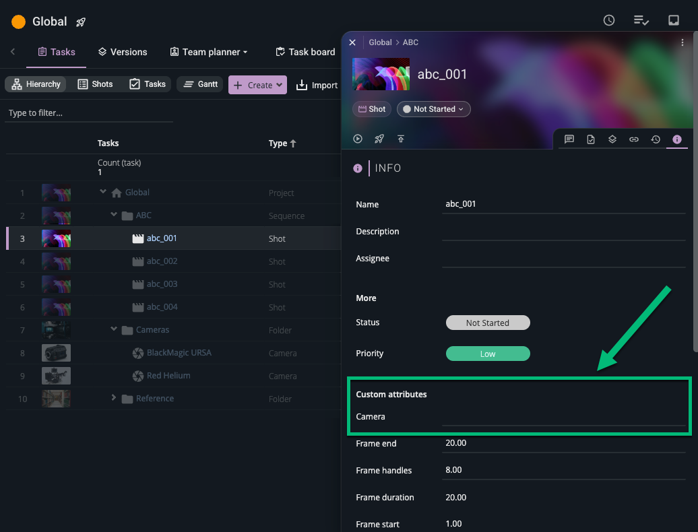
Task: Open the clock history icon in top bar
Action: tap(609, 21)
